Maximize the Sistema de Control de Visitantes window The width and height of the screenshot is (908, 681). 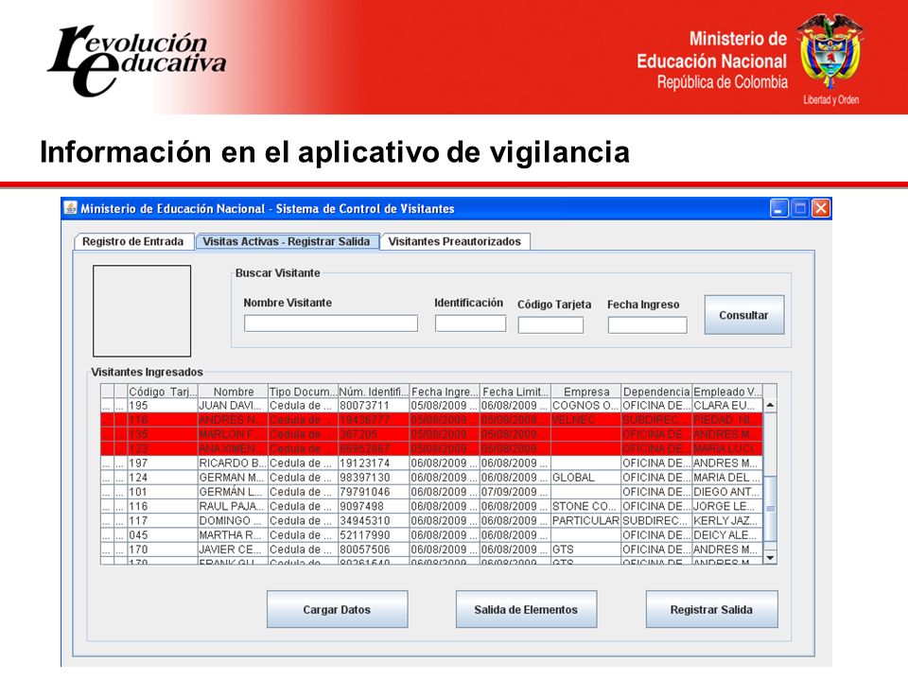tap(800, 208)
